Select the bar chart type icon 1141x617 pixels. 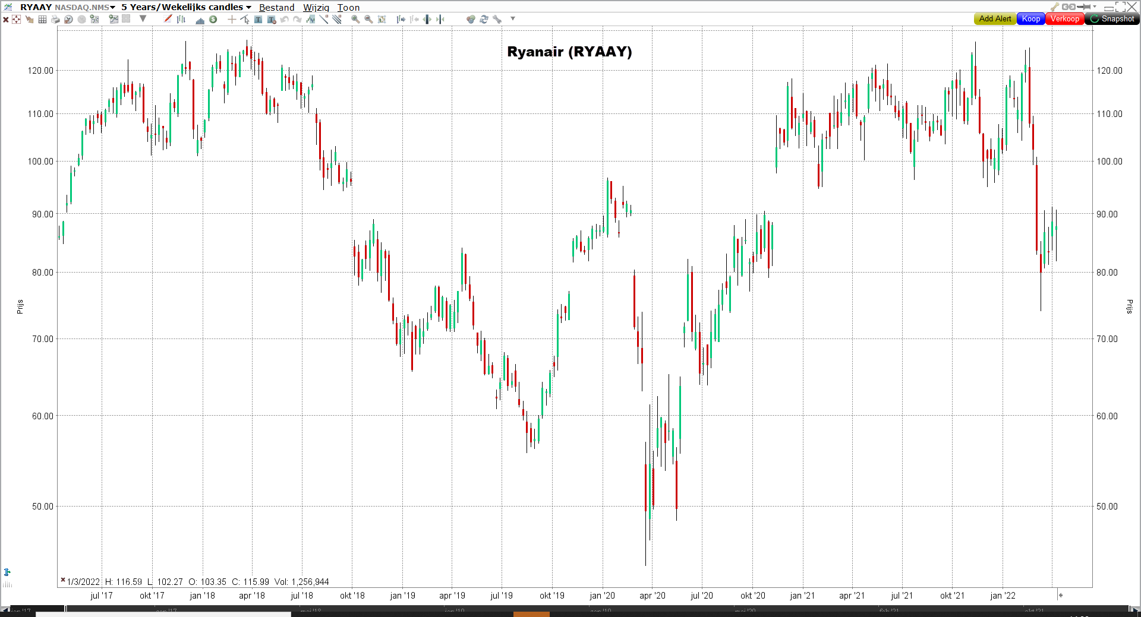click(181, 19)
